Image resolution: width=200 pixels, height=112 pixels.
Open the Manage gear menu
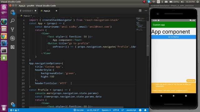(x=12, y=104)
